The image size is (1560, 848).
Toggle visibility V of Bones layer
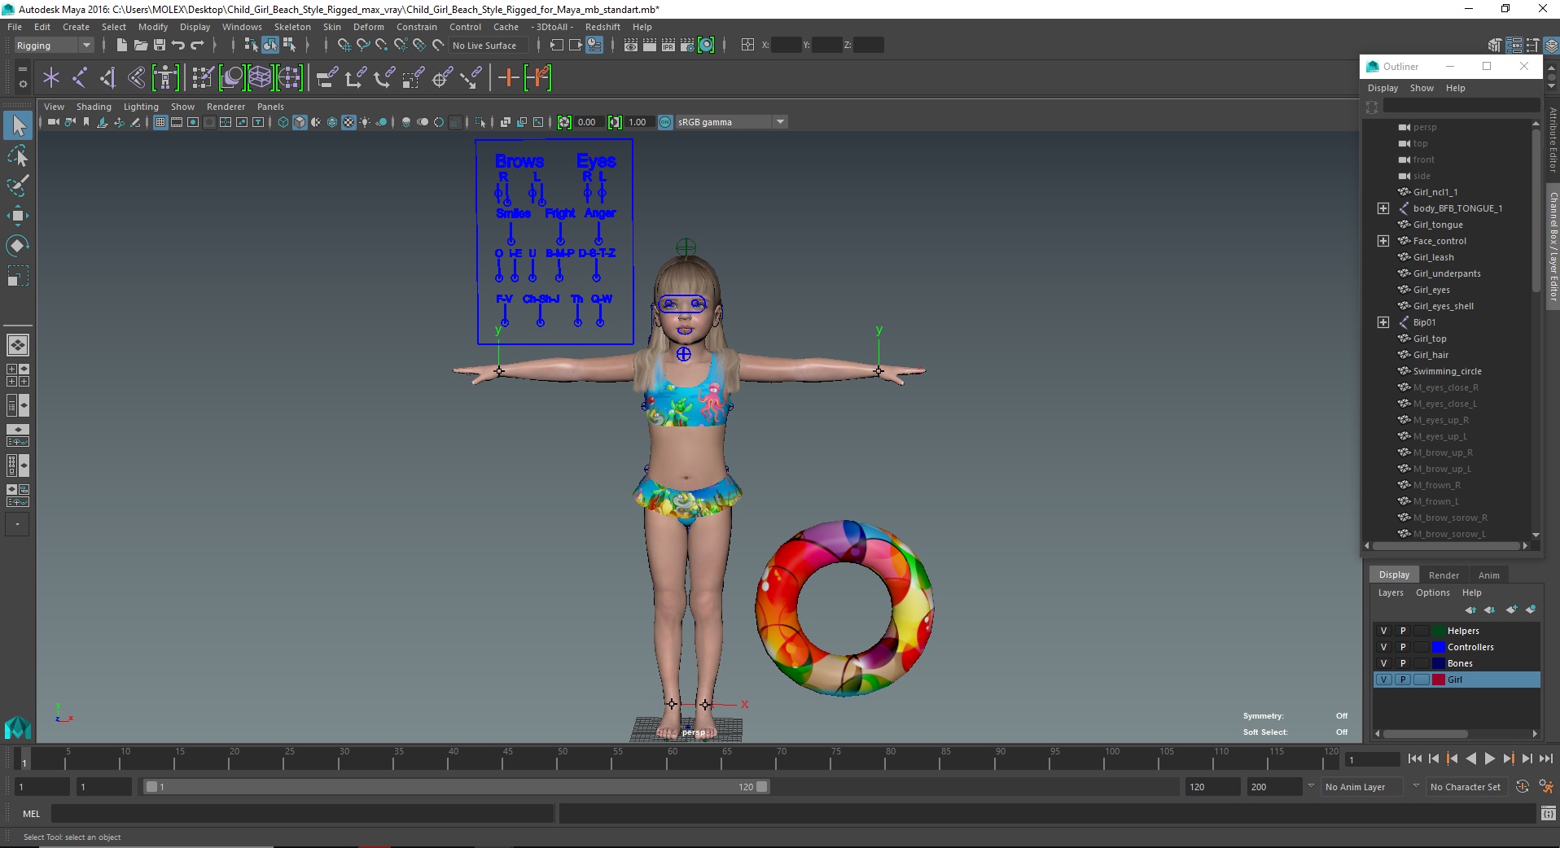[1383, 663]
